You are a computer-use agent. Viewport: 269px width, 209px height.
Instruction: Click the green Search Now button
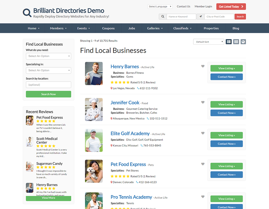pyautogui.click(x=48, y=94)
